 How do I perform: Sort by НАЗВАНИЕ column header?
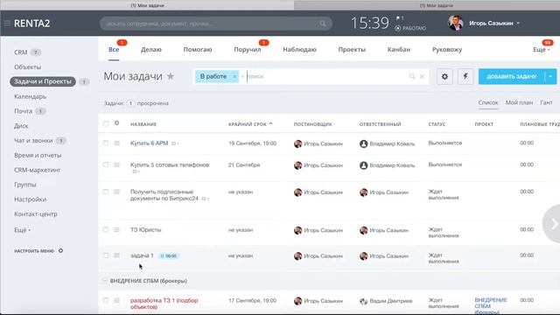tap(143, 124)
